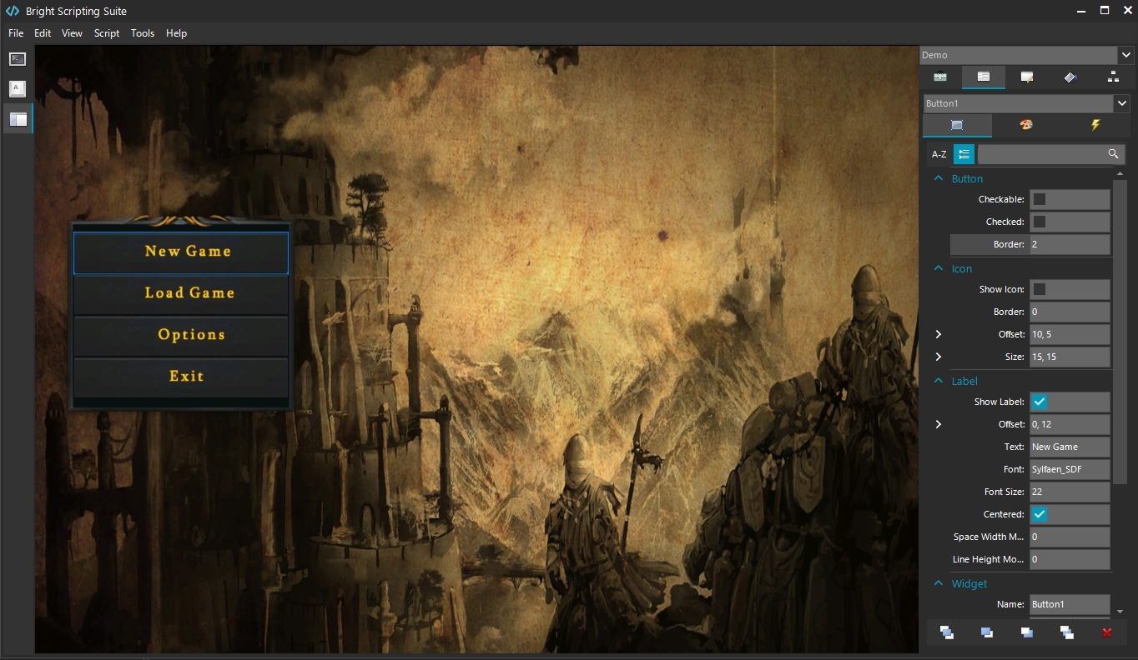Toggle the Checkable checkbox

coord(1040,199)
